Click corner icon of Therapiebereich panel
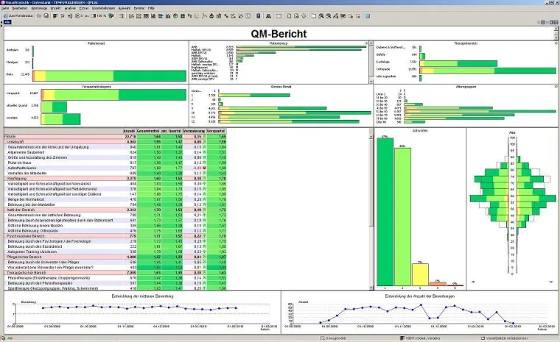Image resolution: width=560 pixels, height=342 pixels. [554, 43]
